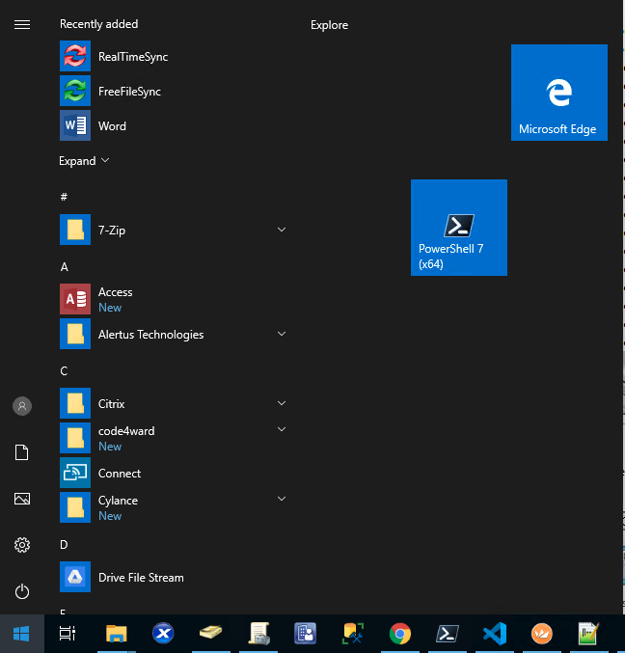Launch Drive File Stream
This screenshot has height=653, width=625.
pos(173,577)
